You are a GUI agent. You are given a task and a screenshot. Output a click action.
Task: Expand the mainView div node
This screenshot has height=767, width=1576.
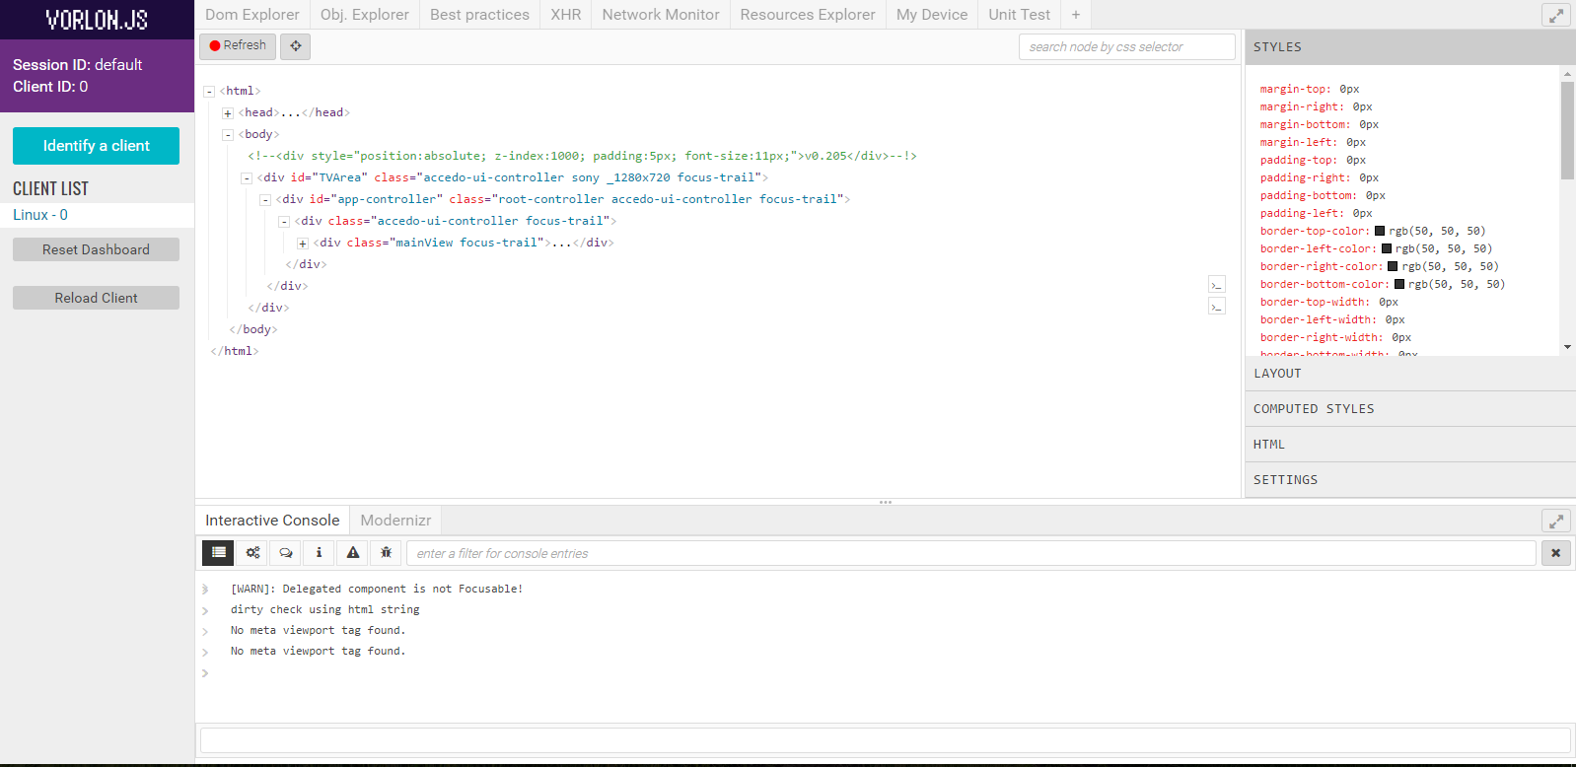(x=303, y=244)
